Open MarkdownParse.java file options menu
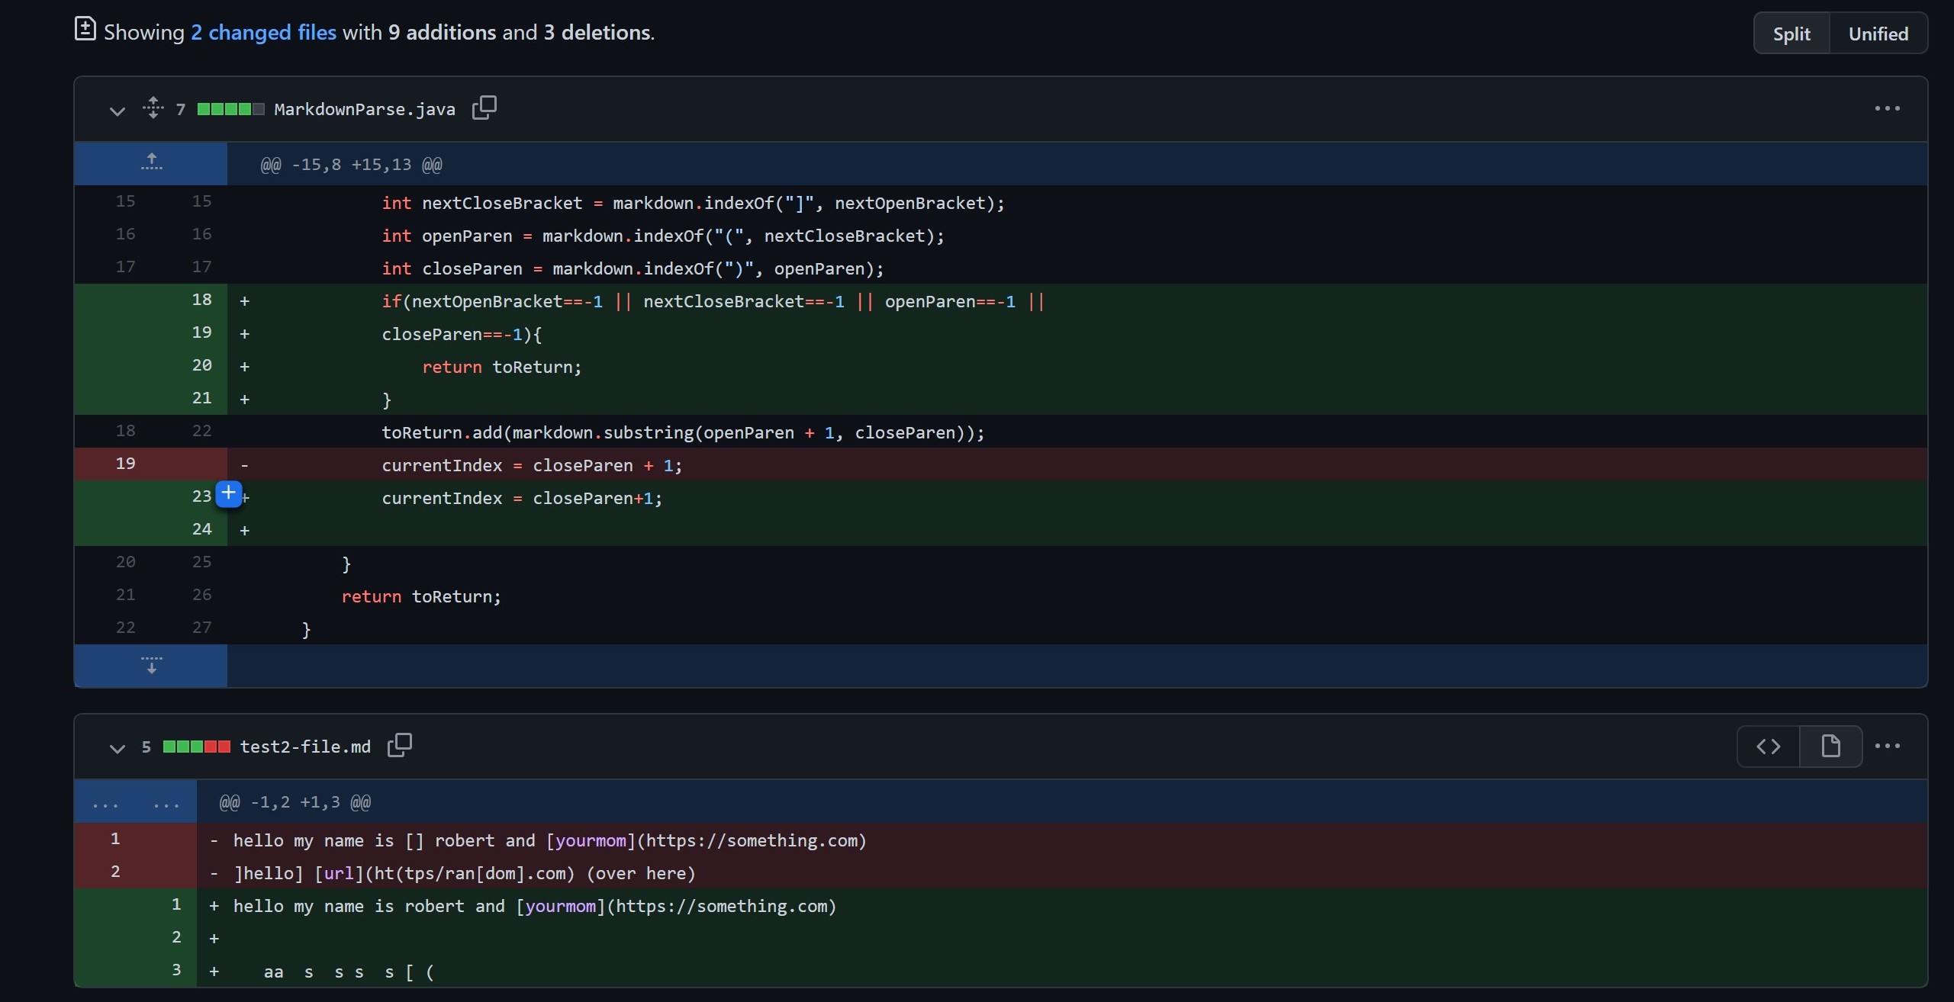 (x=1887, y=108)
